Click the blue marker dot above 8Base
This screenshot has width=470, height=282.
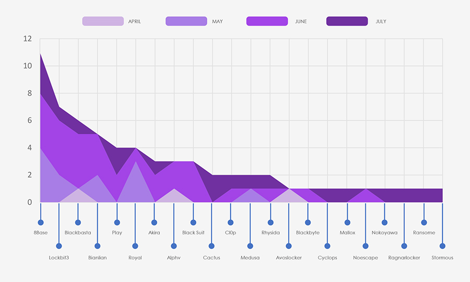tap(41, 222)
